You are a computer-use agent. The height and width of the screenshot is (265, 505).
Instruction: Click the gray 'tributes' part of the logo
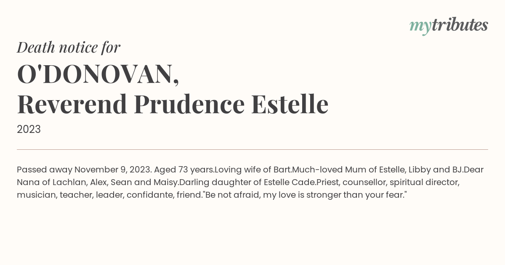(x=460, y=25)
